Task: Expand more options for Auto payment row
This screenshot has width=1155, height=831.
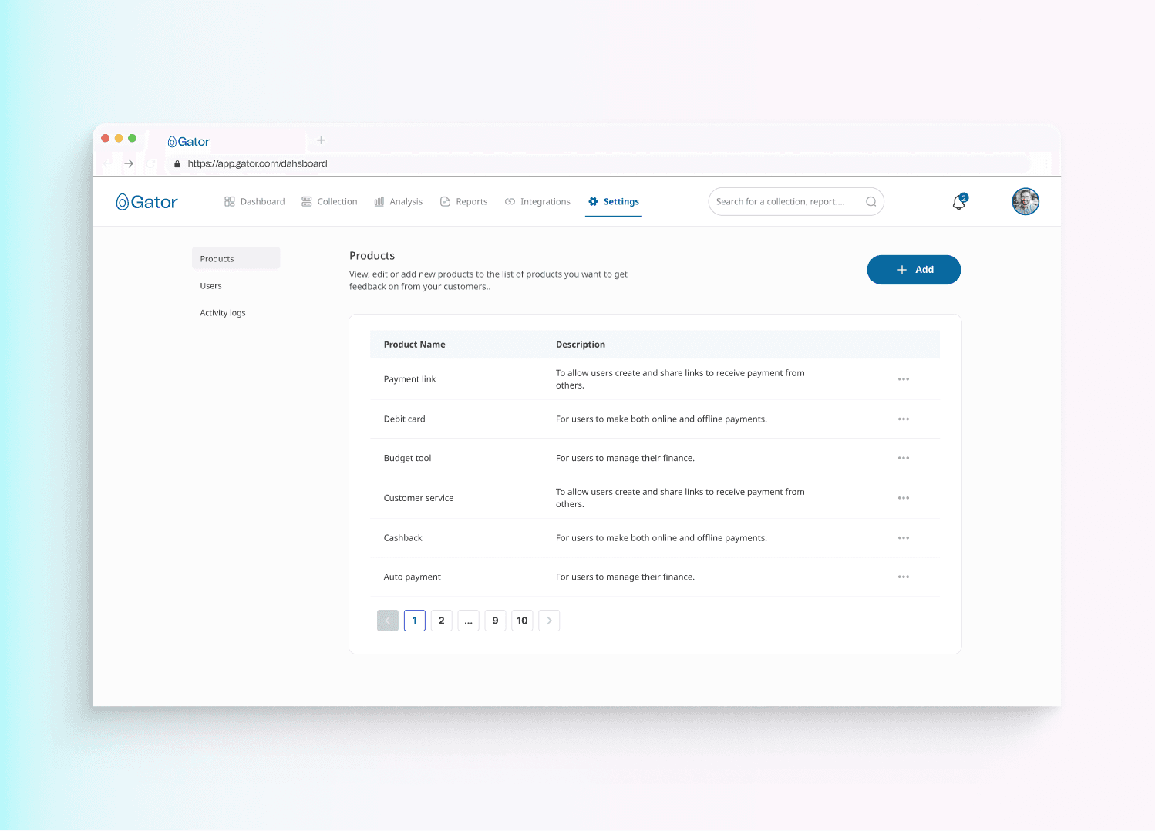Action: point(903,577)
